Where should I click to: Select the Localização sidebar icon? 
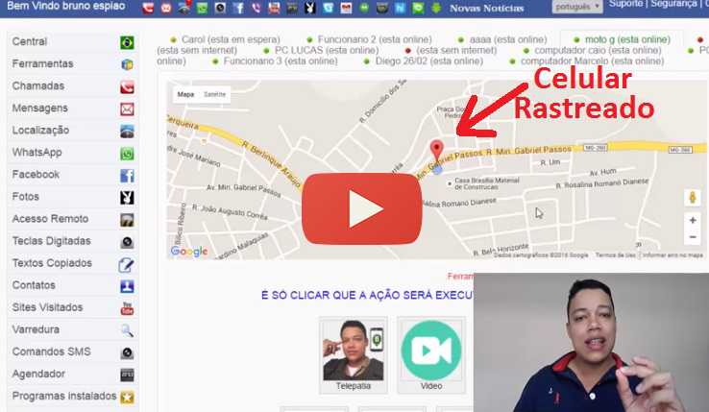127,132
